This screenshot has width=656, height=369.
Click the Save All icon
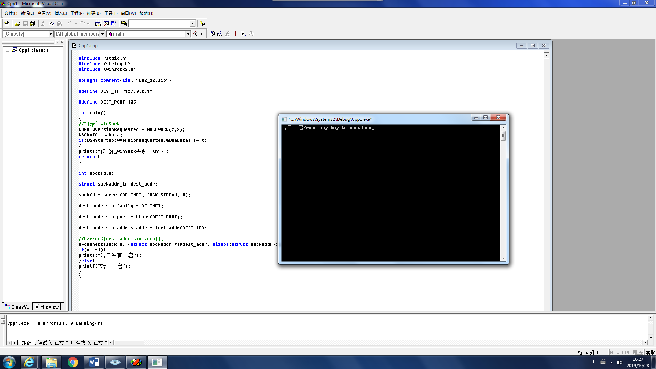pyautogui.click(x=33, y=24)
